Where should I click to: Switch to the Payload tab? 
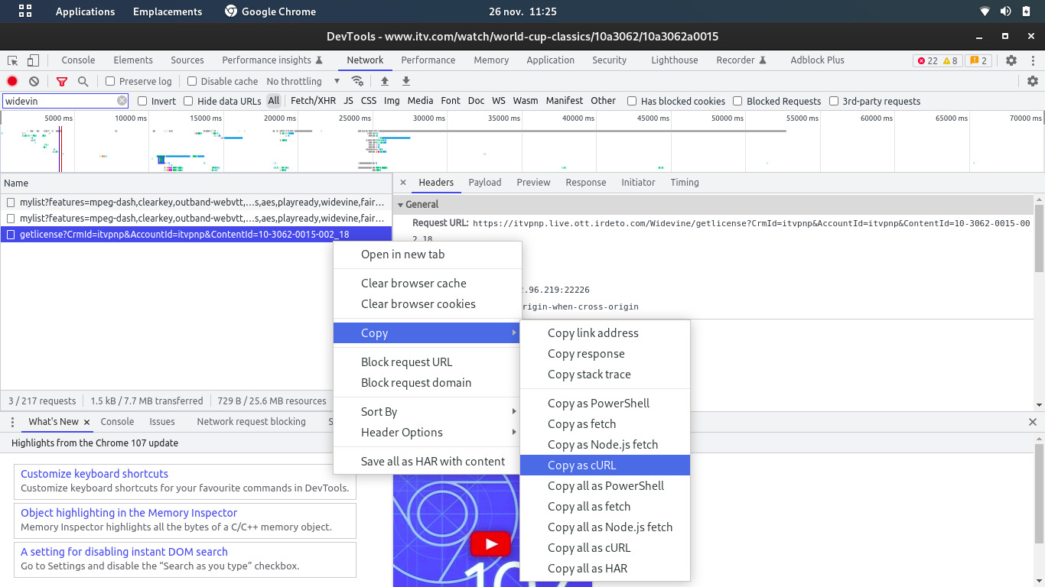tap(485, 183)
